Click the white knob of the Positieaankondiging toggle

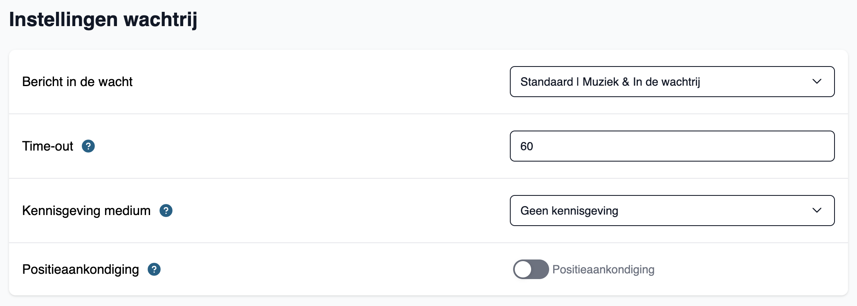523,269
